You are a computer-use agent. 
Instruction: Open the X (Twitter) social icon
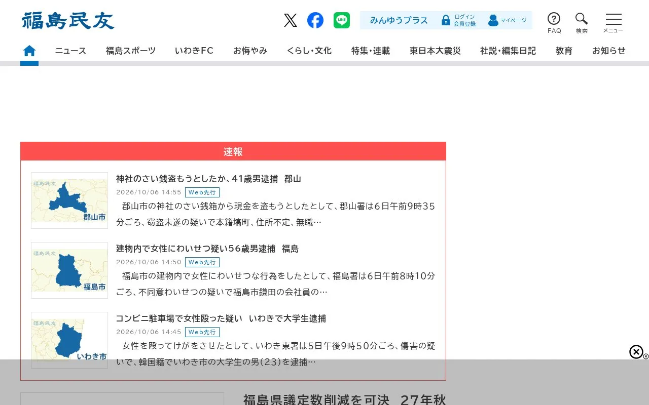(x=291, y=20)
